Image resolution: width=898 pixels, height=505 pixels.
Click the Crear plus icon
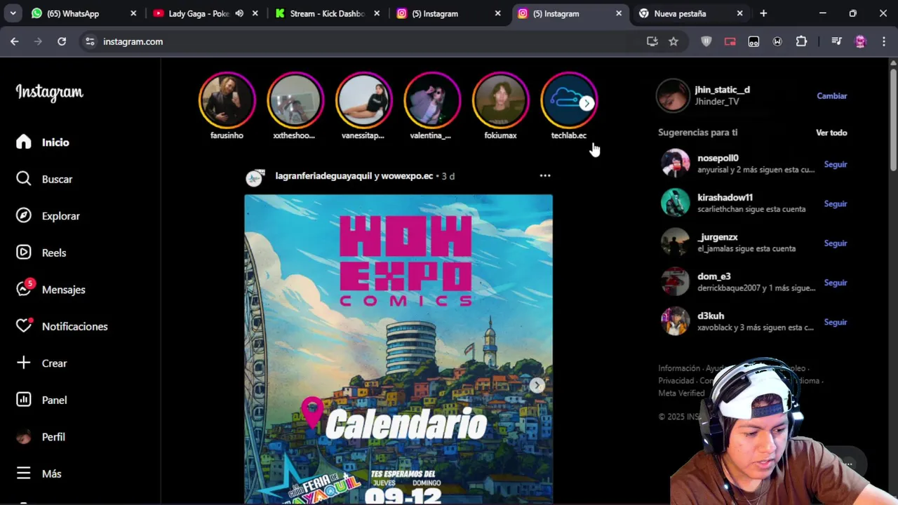[24, 363]
